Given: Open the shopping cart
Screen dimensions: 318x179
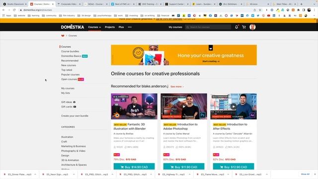Looking at the screenshot, I should (244, 27).
